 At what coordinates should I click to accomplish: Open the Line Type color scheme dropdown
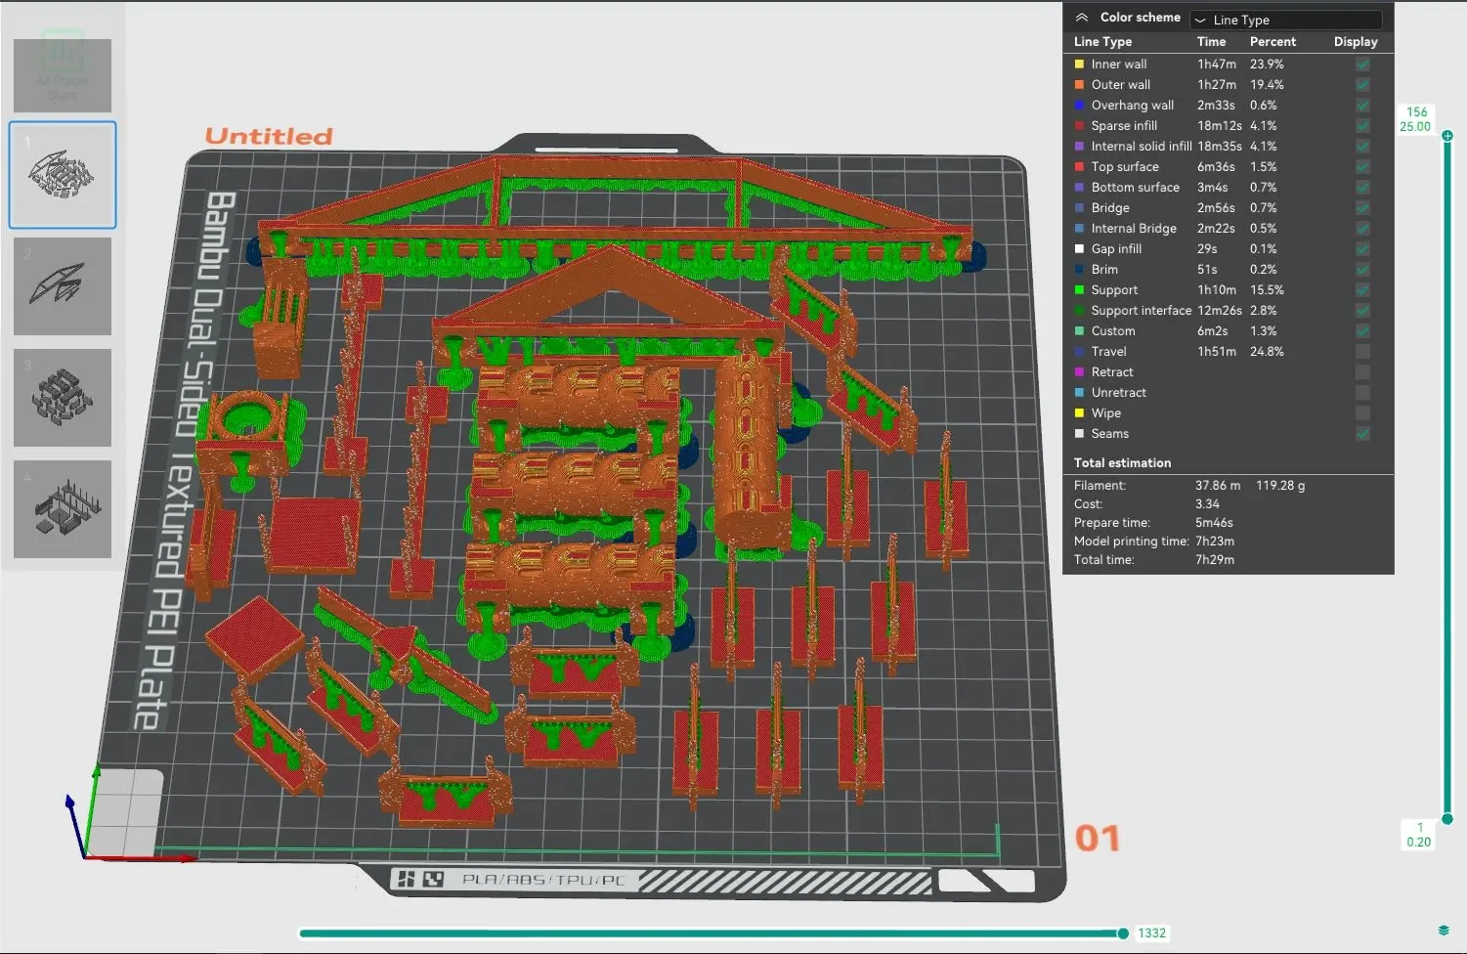[x=1285, y=20]
